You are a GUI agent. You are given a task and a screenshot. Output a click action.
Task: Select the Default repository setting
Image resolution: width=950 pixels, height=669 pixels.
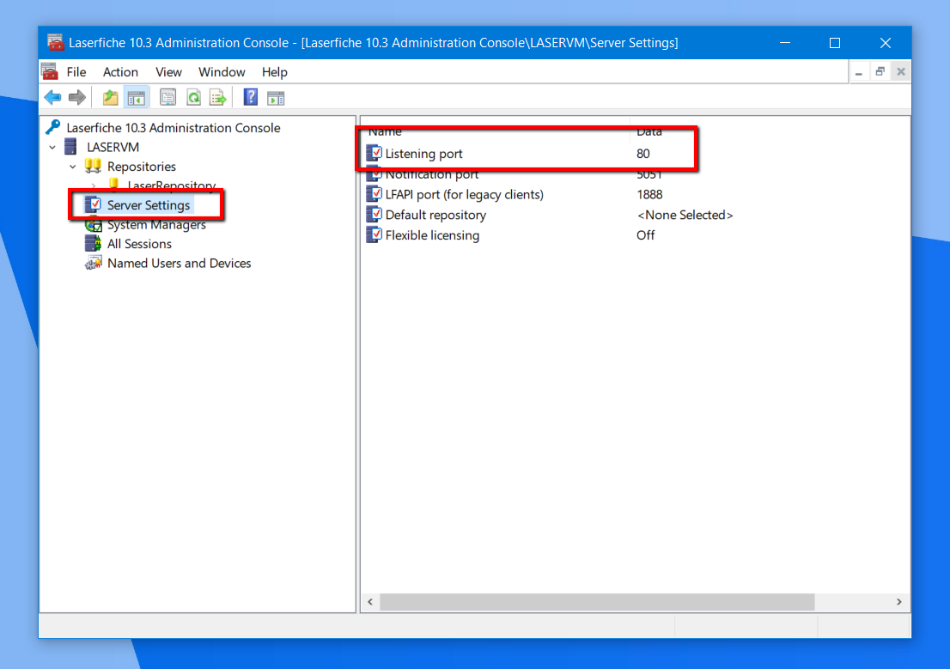click(x=435, y=215)
